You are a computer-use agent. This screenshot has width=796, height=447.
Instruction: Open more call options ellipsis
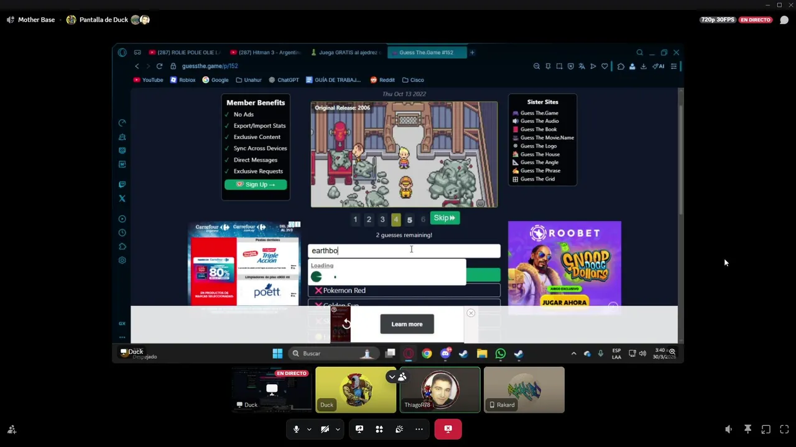[419, 429]
